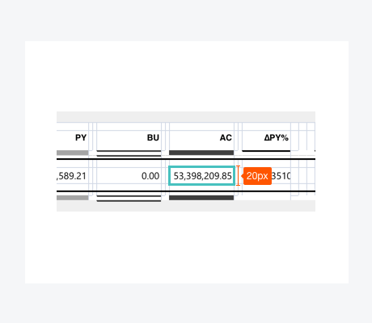
Task: Click the gray bar below the ,589.21 cell
Action: (x=73, y=198)
